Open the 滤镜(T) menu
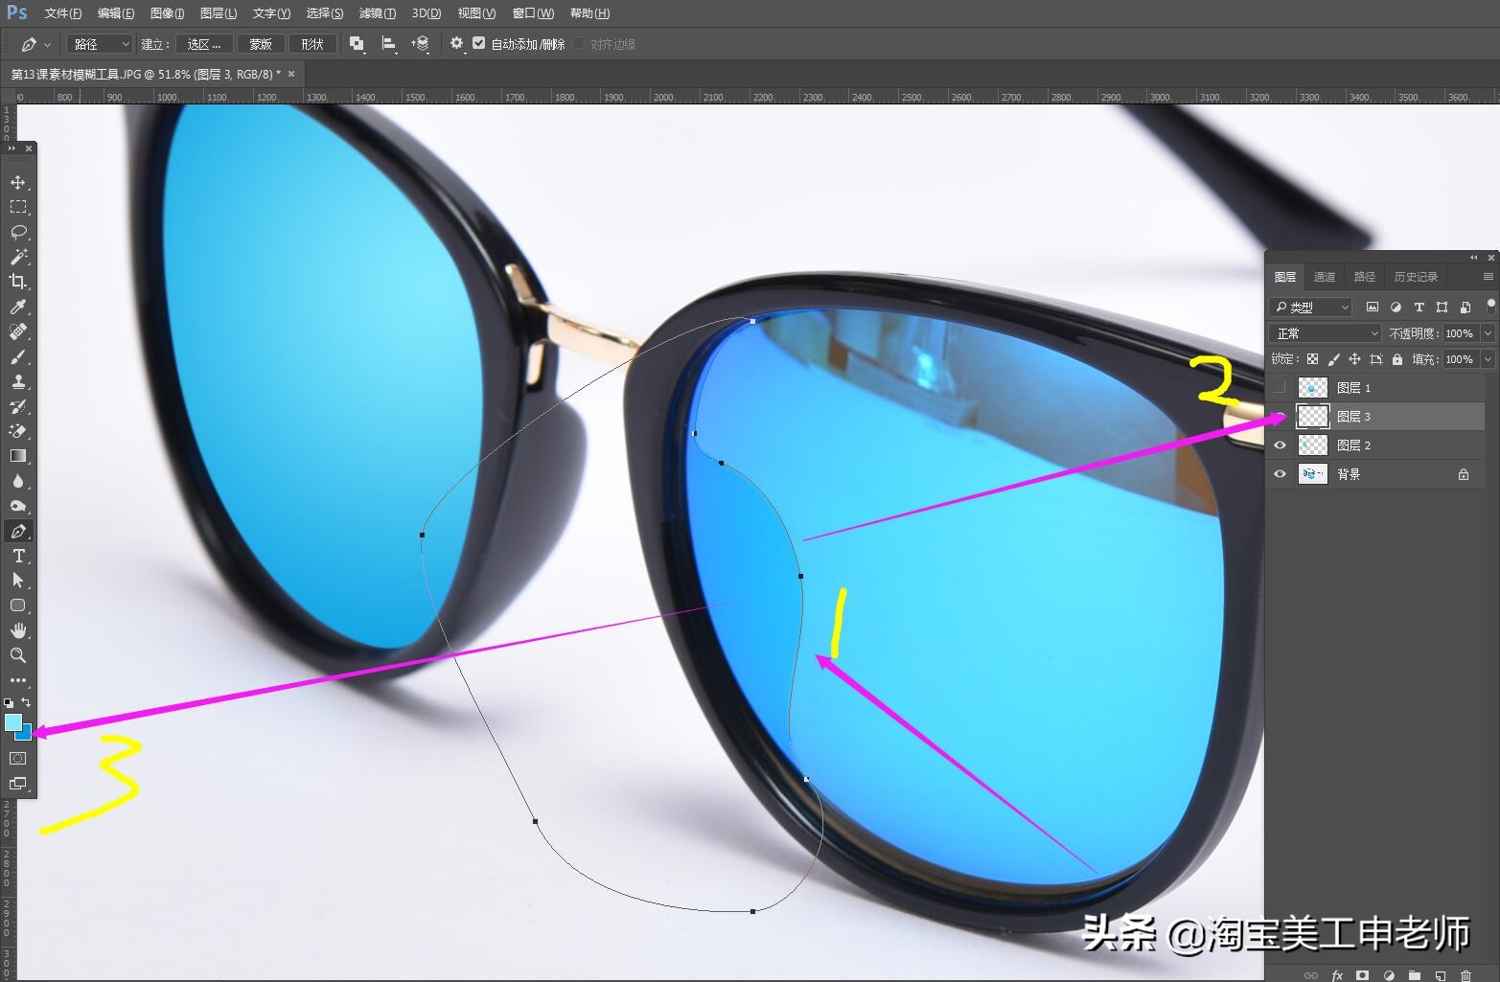 377,13
